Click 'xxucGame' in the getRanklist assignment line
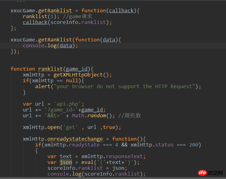Screen dimensions: 226x179 click(x=23, y=11)
